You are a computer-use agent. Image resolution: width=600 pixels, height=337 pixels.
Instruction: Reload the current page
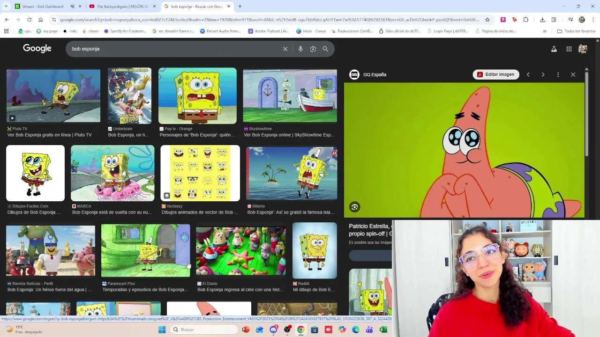[29, 20]
